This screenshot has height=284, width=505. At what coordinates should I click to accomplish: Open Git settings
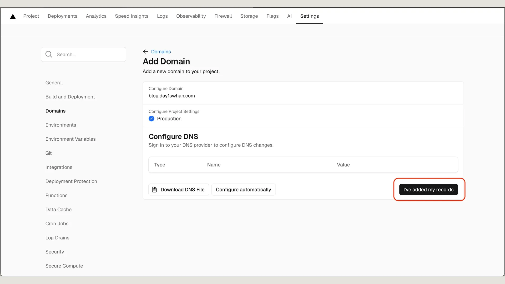pos(48,153)
